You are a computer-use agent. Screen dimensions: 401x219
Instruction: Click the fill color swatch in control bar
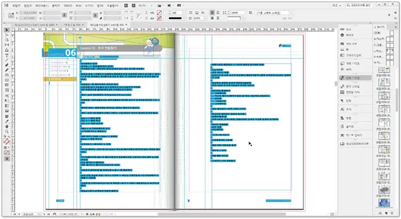[159, 12]
